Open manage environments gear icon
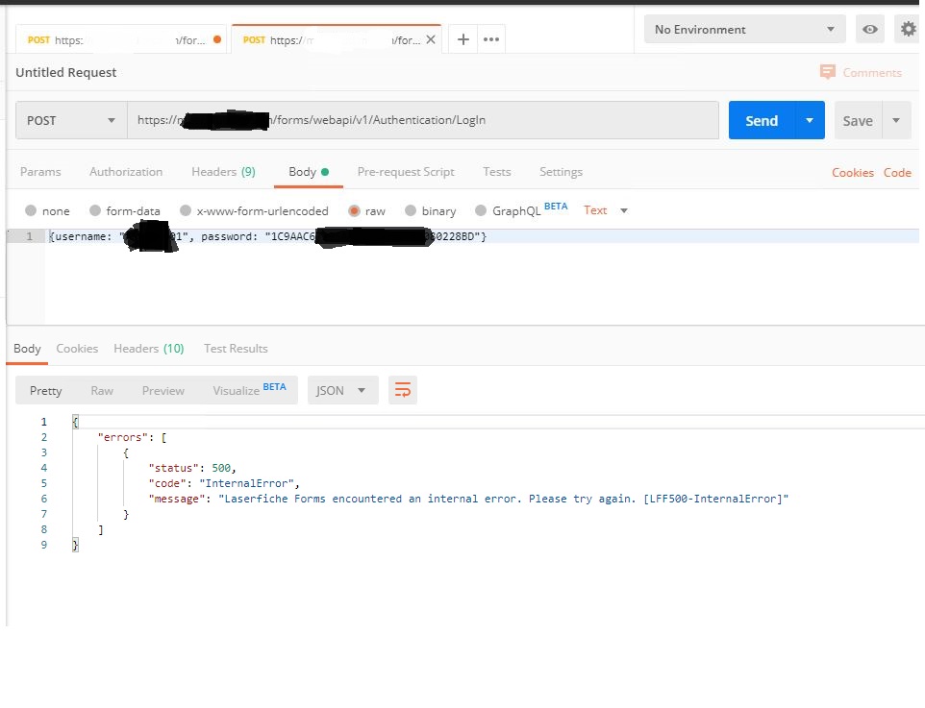 (908, 30)
